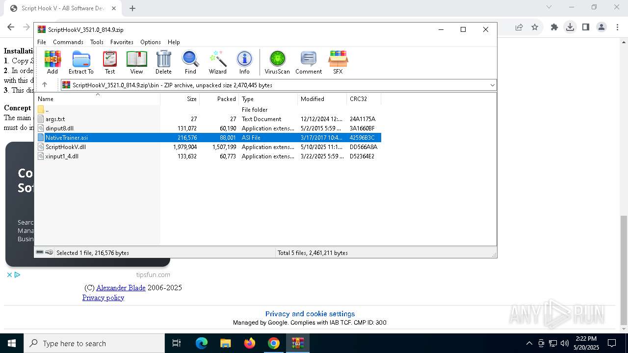Select the dinput8.dll file
The height and width of the screenshot is (353, 628).
coord(208,128)
